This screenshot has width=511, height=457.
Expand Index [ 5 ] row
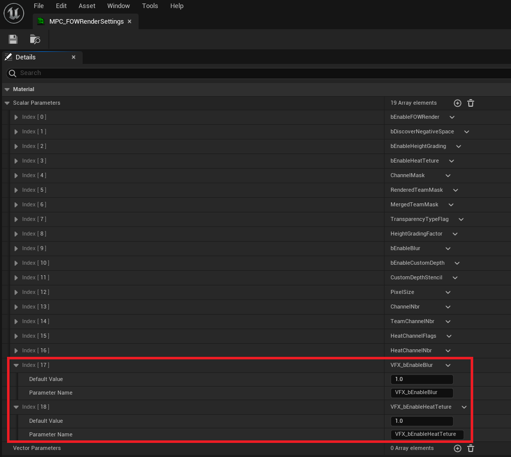(x=16, y=190)
